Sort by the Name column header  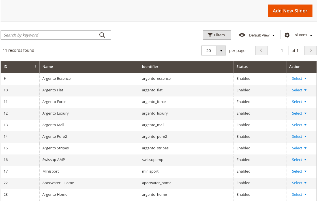(x=89, y=67)
